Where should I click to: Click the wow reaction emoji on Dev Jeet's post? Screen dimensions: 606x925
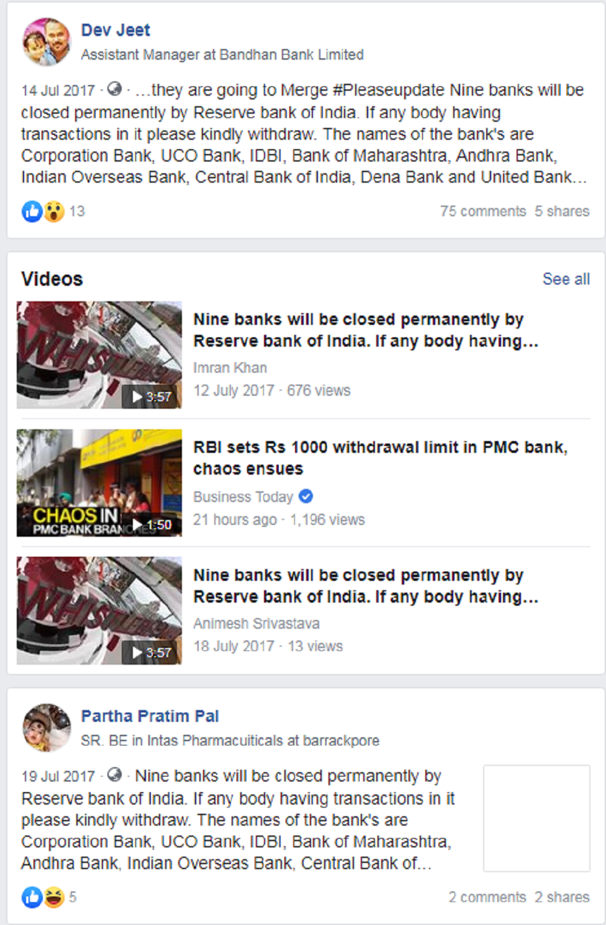54,211
